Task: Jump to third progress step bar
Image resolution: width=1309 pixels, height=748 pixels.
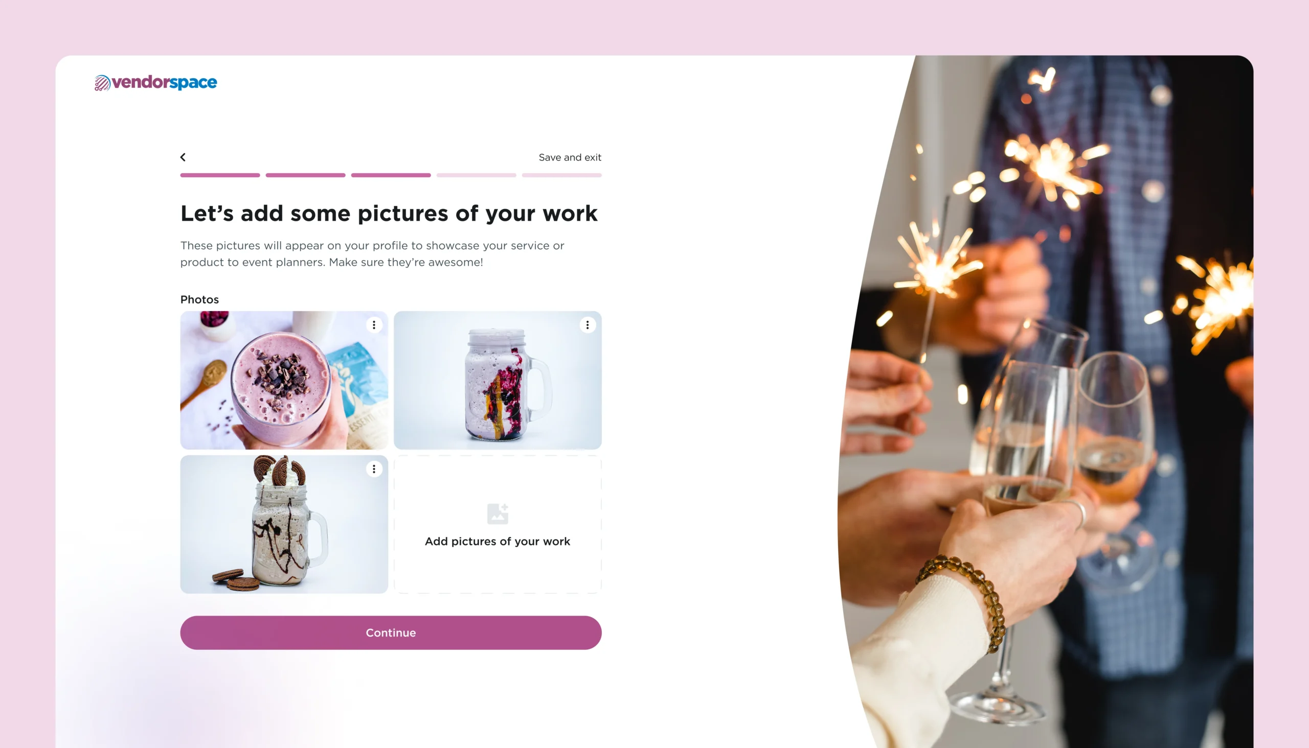Action: [x=391, y=175]
